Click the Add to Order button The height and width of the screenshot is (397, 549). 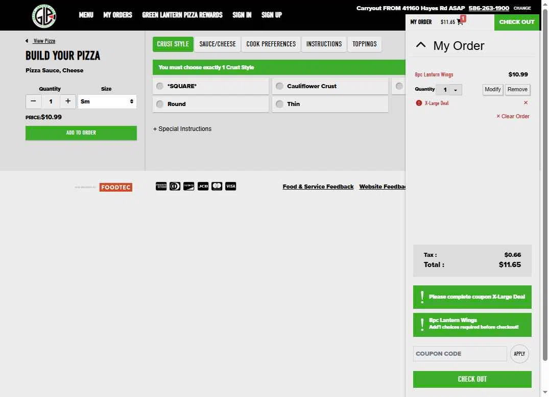pos(81,133)
